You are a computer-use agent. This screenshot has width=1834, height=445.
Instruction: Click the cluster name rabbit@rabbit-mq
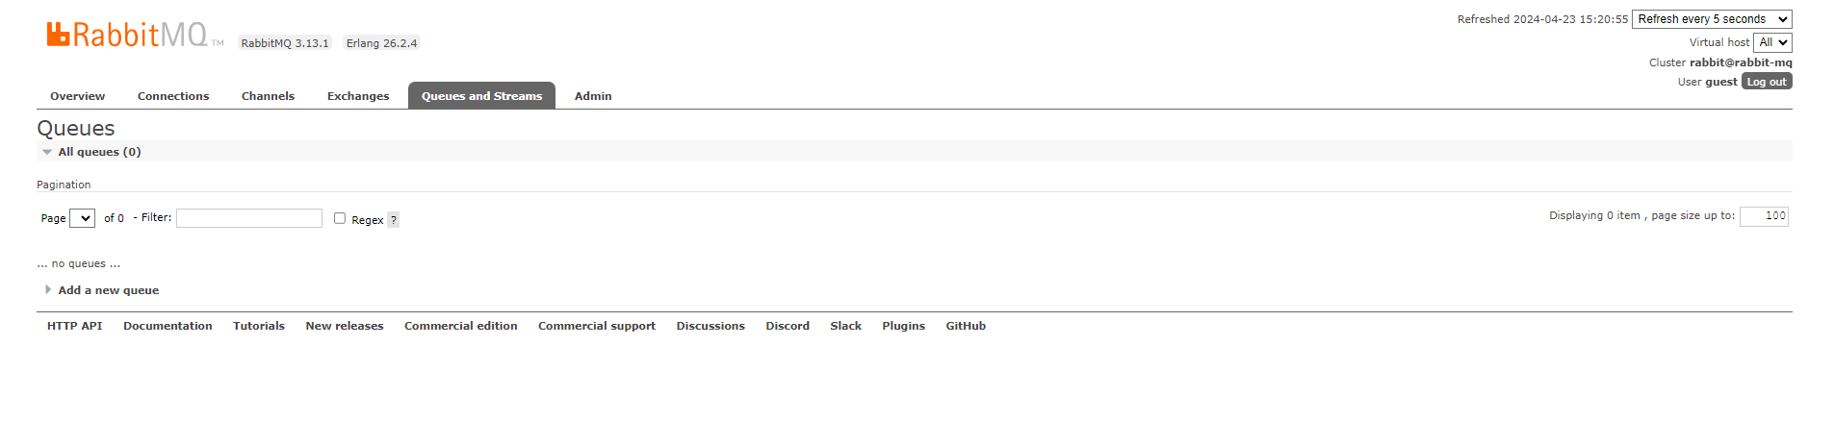click(x=1741, y=62)
